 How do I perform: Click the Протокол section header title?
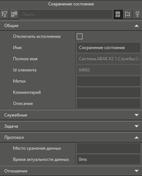tap(14, 137)
